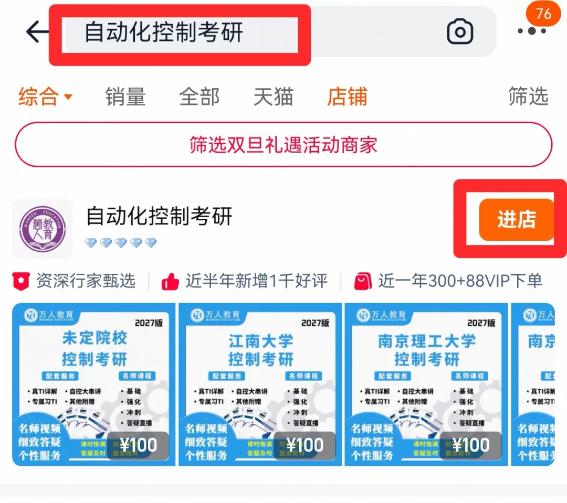Open 江南大学控制考研 product thumbnail
Image resolution: width=567 pixels, height=503 pixels.
point(260,384)
